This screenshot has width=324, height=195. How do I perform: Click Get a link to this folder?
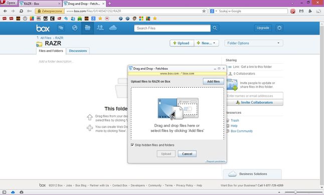[256, 67]
